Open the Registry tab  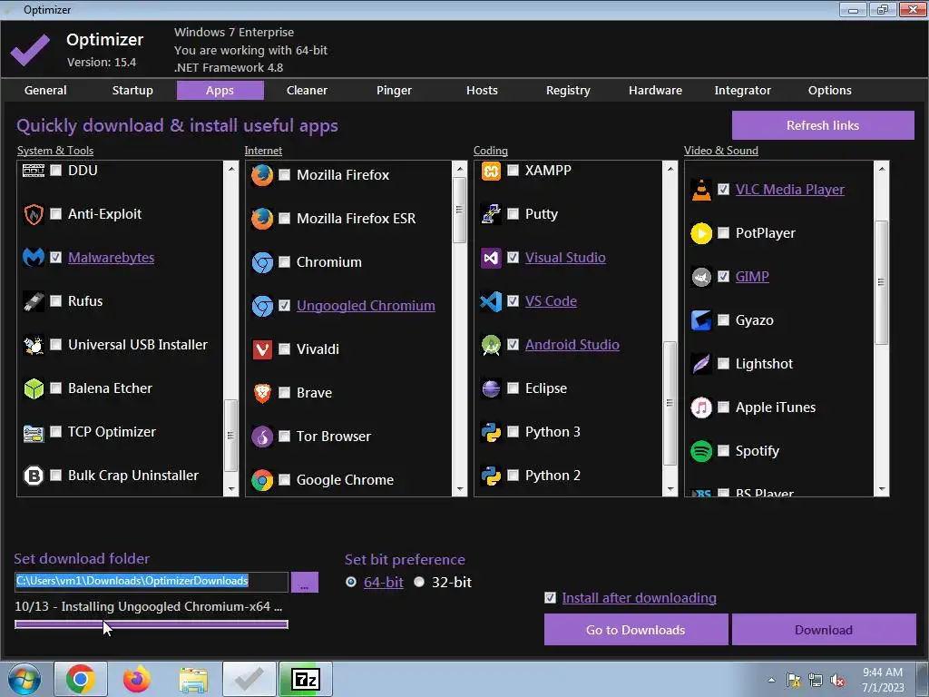pos(568,90)
